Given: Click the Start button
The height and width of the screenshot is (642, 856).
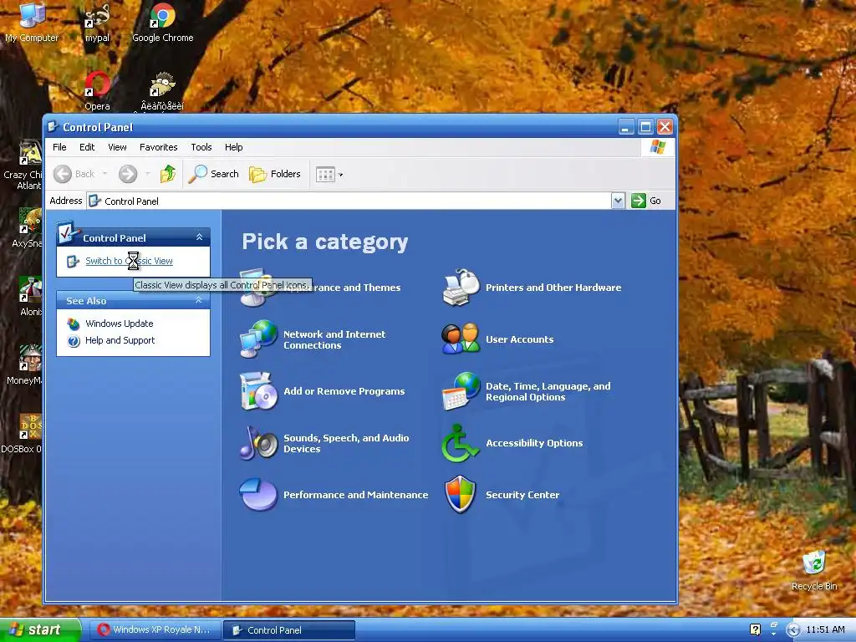Looking at the screenshot, I should click(40, 630).
